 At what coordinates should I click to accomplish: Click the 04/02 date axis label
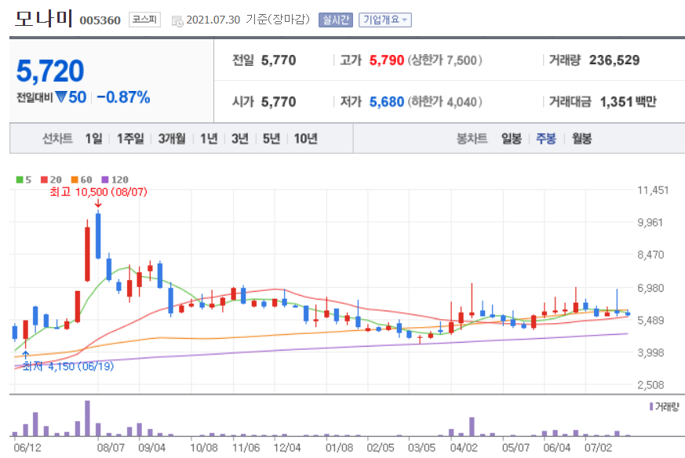pos(464,448)
